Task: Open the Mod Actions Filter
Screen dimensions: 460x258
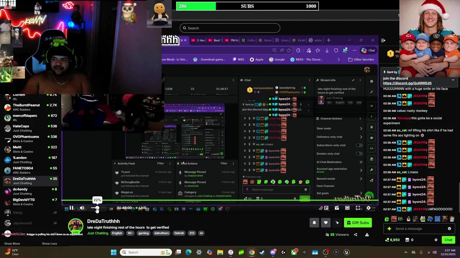Action: pyautogui.click(x=224, y=163)
